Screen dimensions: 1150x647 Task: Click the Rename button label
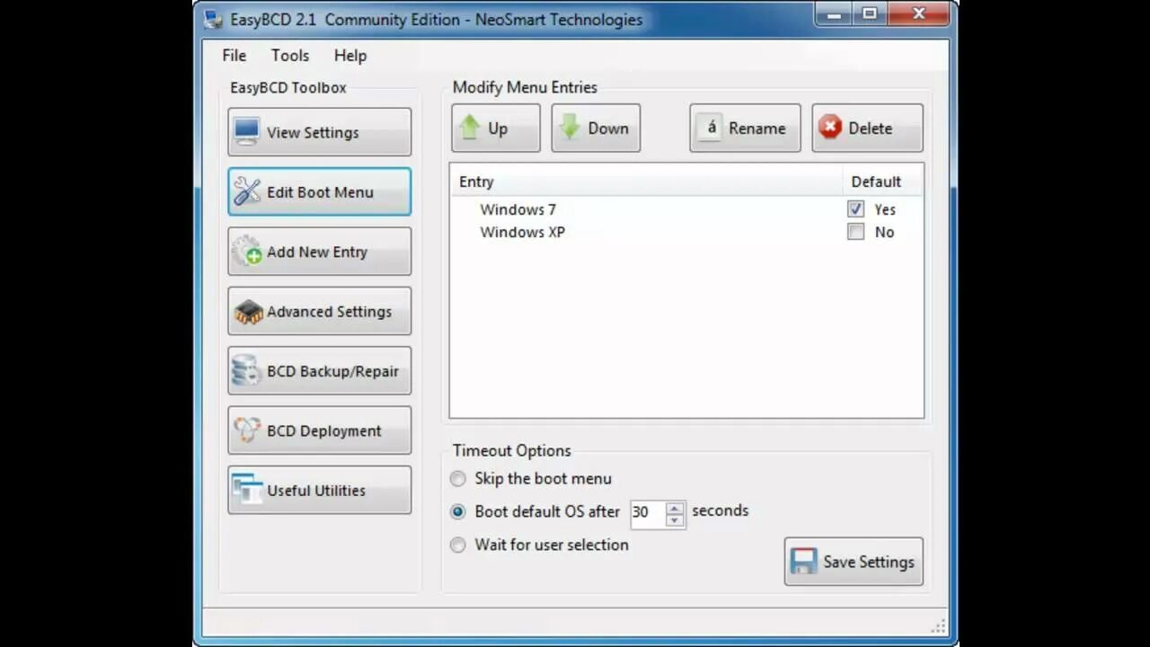pos(756,128)
